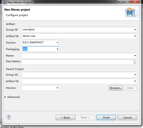
Task: Open the Packaging dropdown arrow
Action: (57, 49)
